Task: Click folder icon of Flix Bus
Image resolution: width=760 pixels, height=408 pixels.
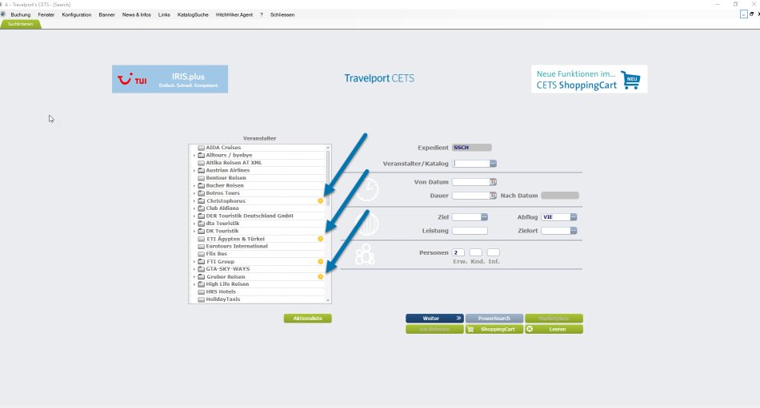Action: (x=201, y=254)
